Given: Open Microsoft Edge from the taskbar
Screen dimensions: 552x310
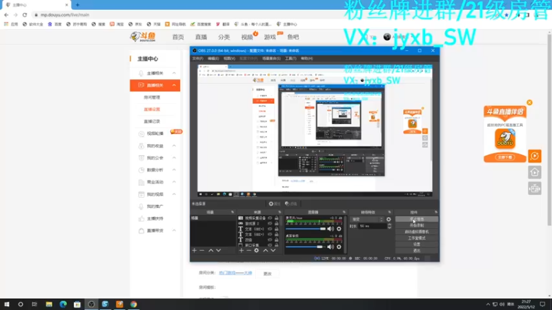Looking at the screenshot, I should (x=63, y=304).
